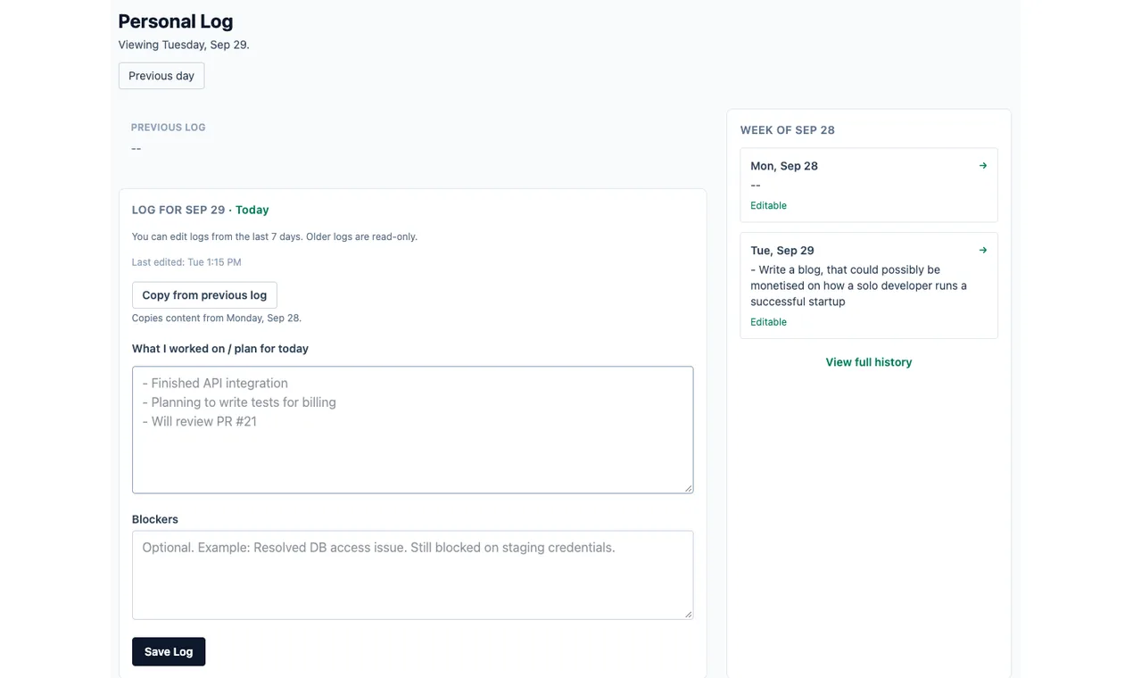Focus the Blockers textarea
Image resolution: width=1133 pixels, height=678 pixels.
[412, 575]
